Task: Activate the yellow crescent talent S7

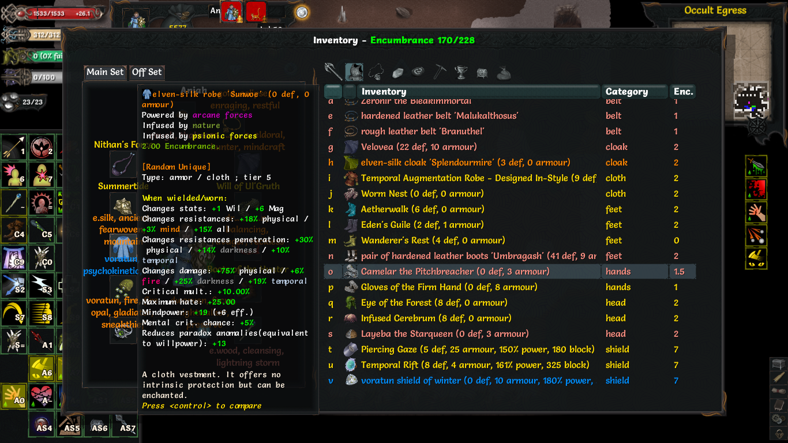Action: [14, 313]
